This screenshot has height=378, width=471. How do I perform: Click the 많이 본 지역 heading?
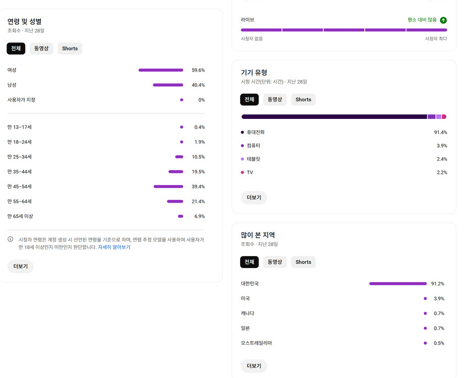pyautogui.click(x=258, y=235)
